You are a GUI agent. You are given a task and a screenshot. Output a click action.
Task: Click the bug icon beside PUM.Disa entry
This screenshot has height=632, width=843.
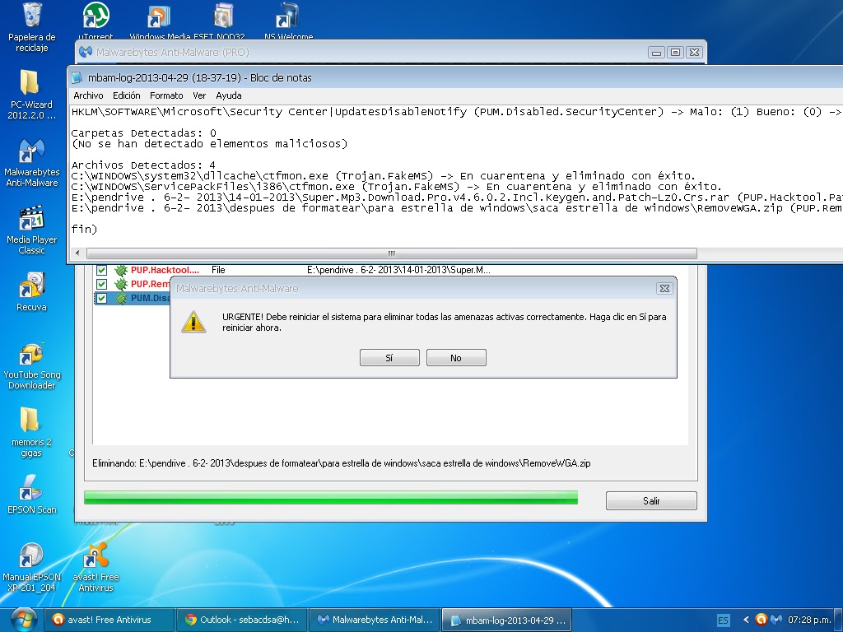[121, 298]
